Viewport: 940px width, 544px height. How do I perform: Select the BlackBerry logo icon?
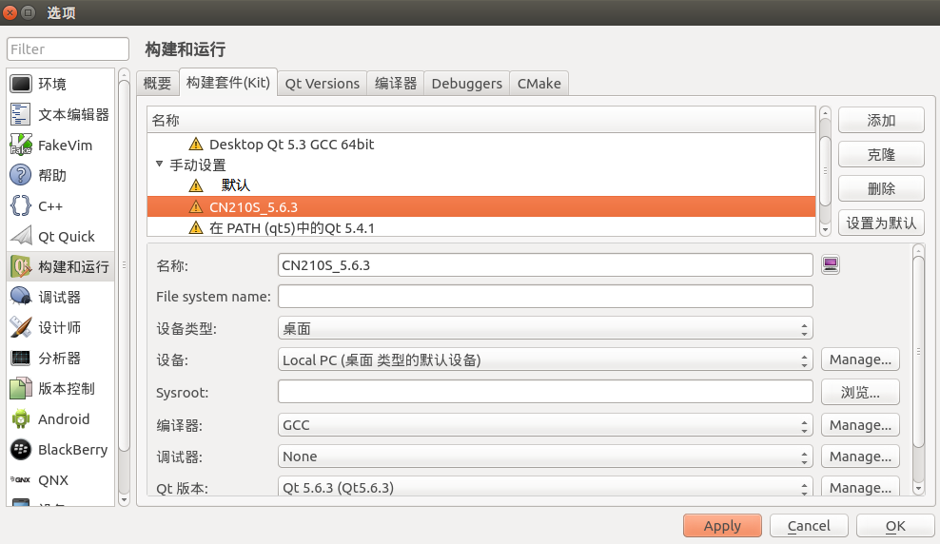[x=20, y=449]
